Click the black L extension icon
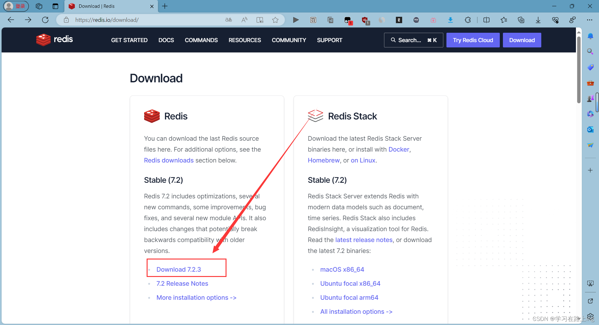 [x=399, y=20]
